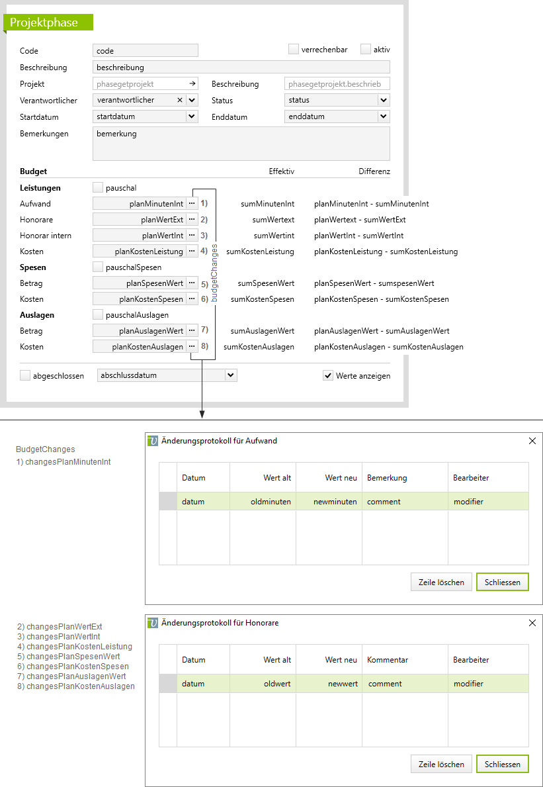Click into the Bemerkungen text area
The height and width of the screenshot is (787, 543).
pos(241,144)
